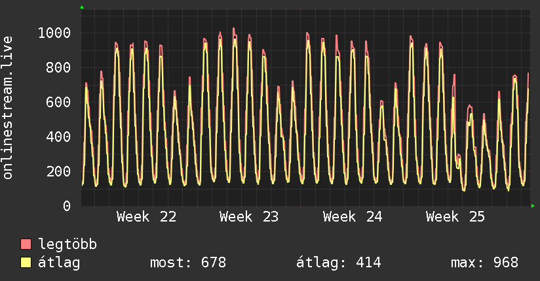
Task: Click the 400 y-axis label
Action: click(58, 137)
